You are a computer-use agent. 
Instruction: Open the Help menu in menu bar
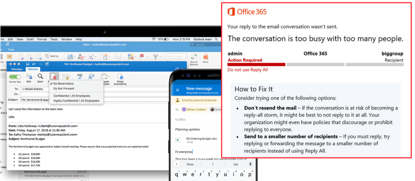pos(79,39)
